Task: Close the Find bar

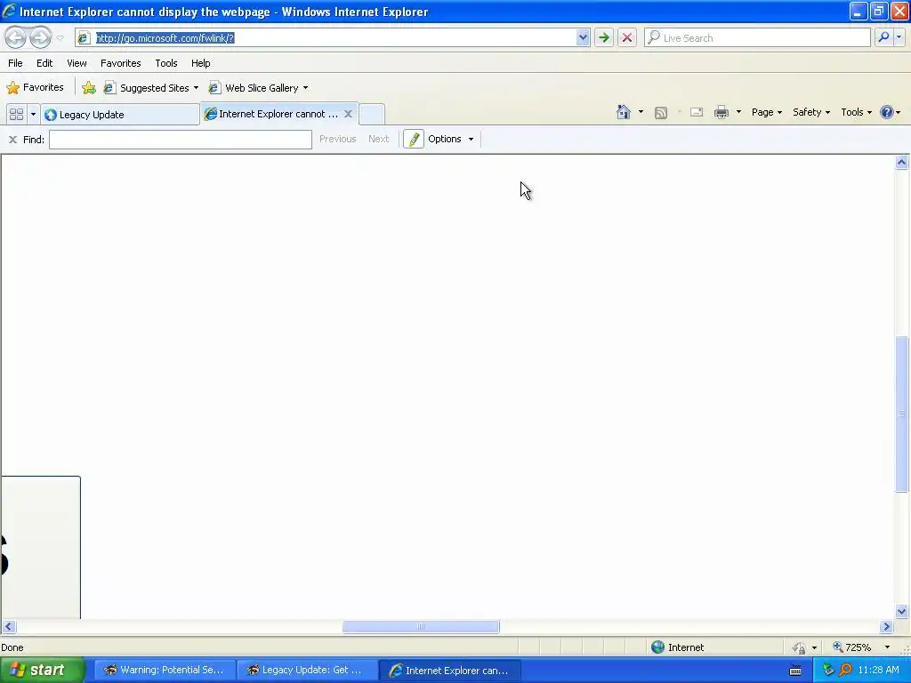Action: tap(12, 140)
